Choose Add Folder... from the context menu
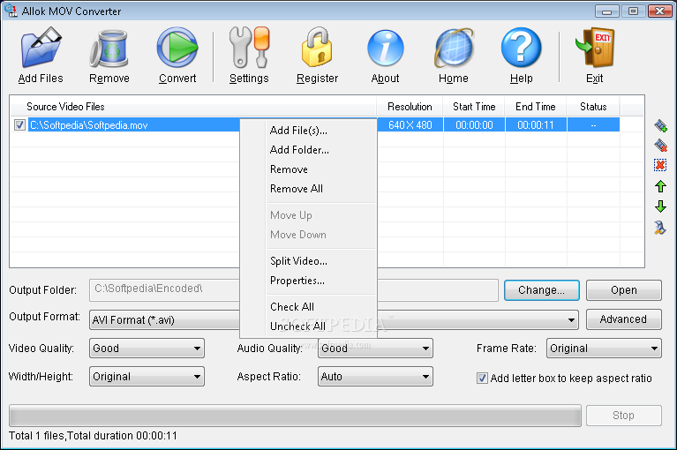The image size is (677, 450). [x=299, y=150]
